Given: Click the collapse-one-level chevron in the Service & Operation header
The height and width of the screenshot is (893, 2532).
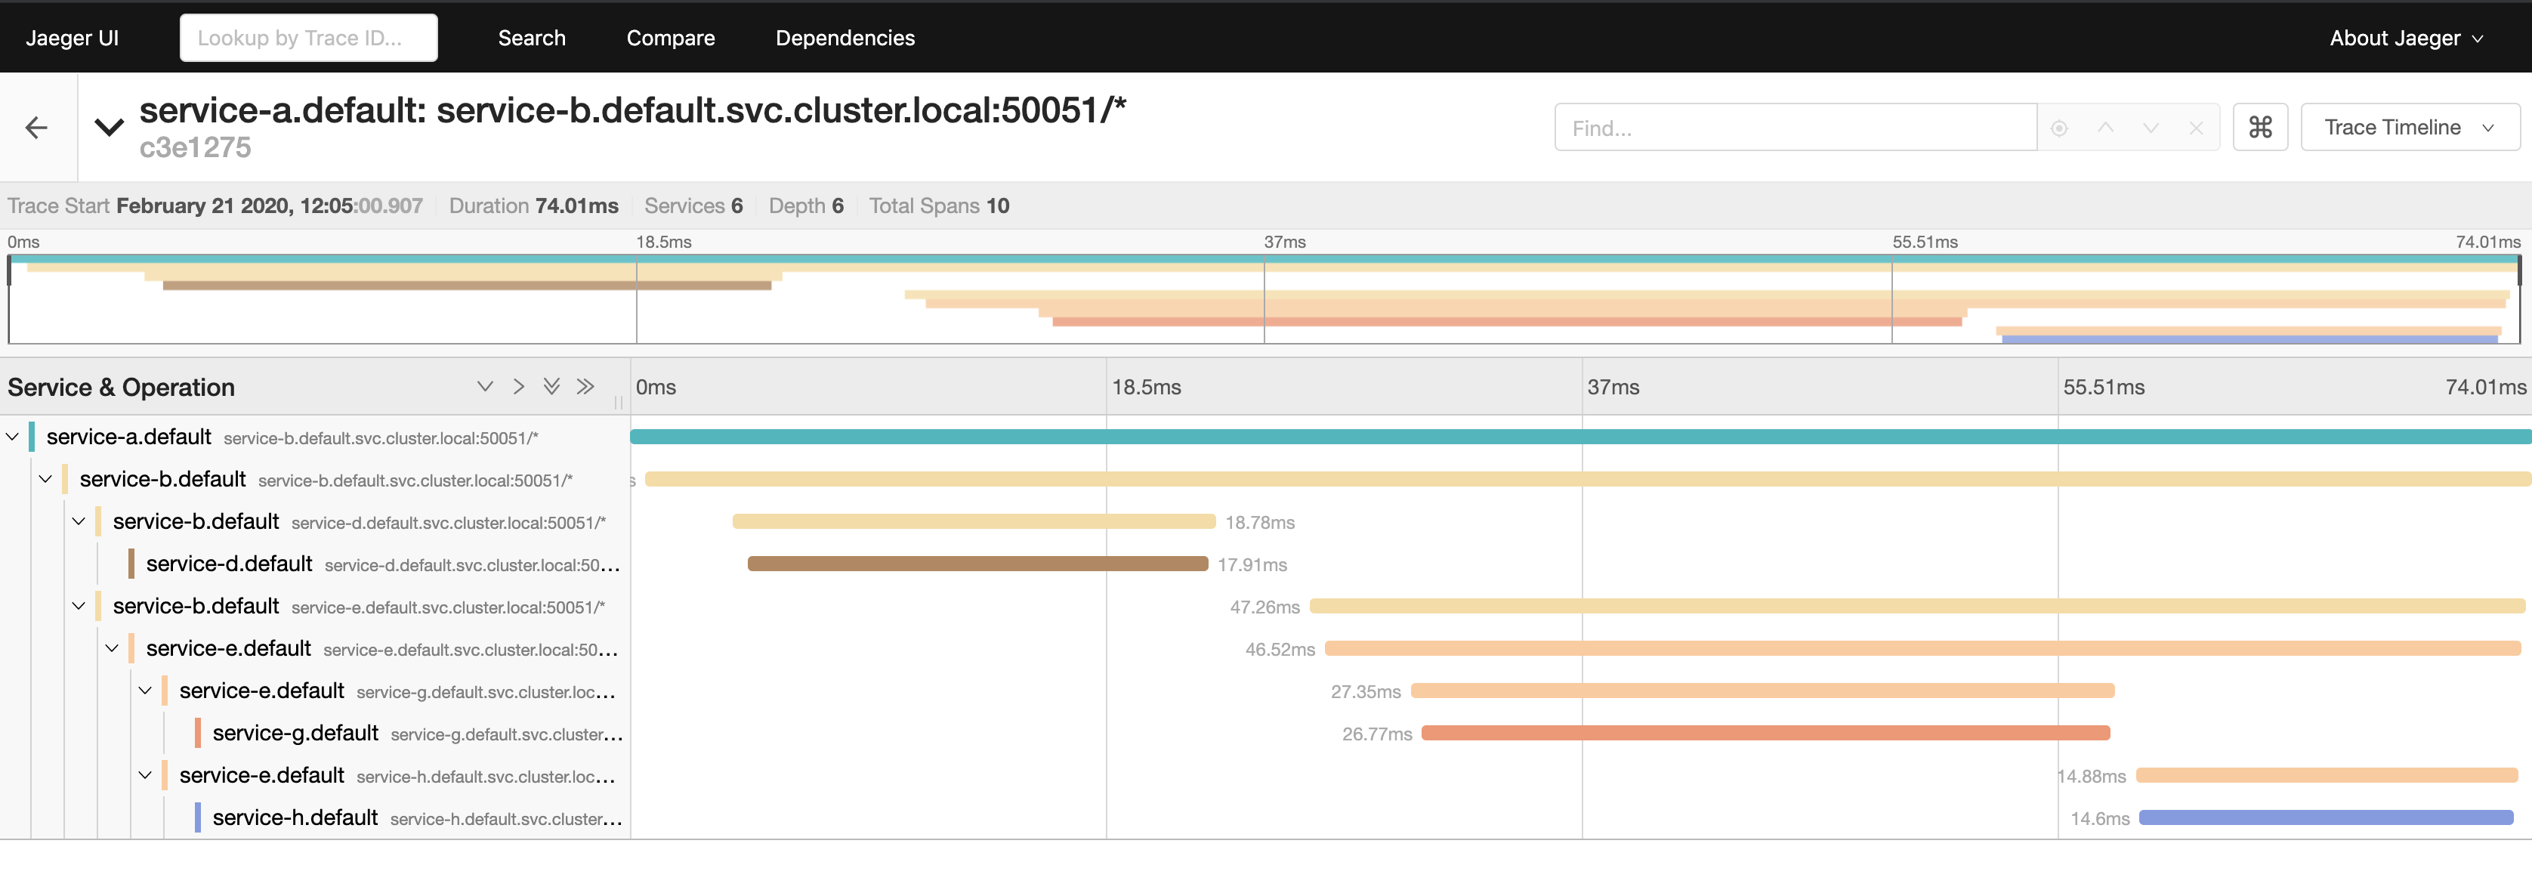Looking at the screenshot, I should click(519, 387).
